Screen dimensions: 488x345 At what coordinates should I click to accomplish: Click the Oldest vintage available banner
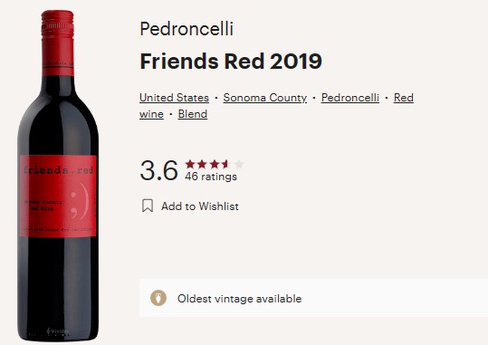pos(313,298)
